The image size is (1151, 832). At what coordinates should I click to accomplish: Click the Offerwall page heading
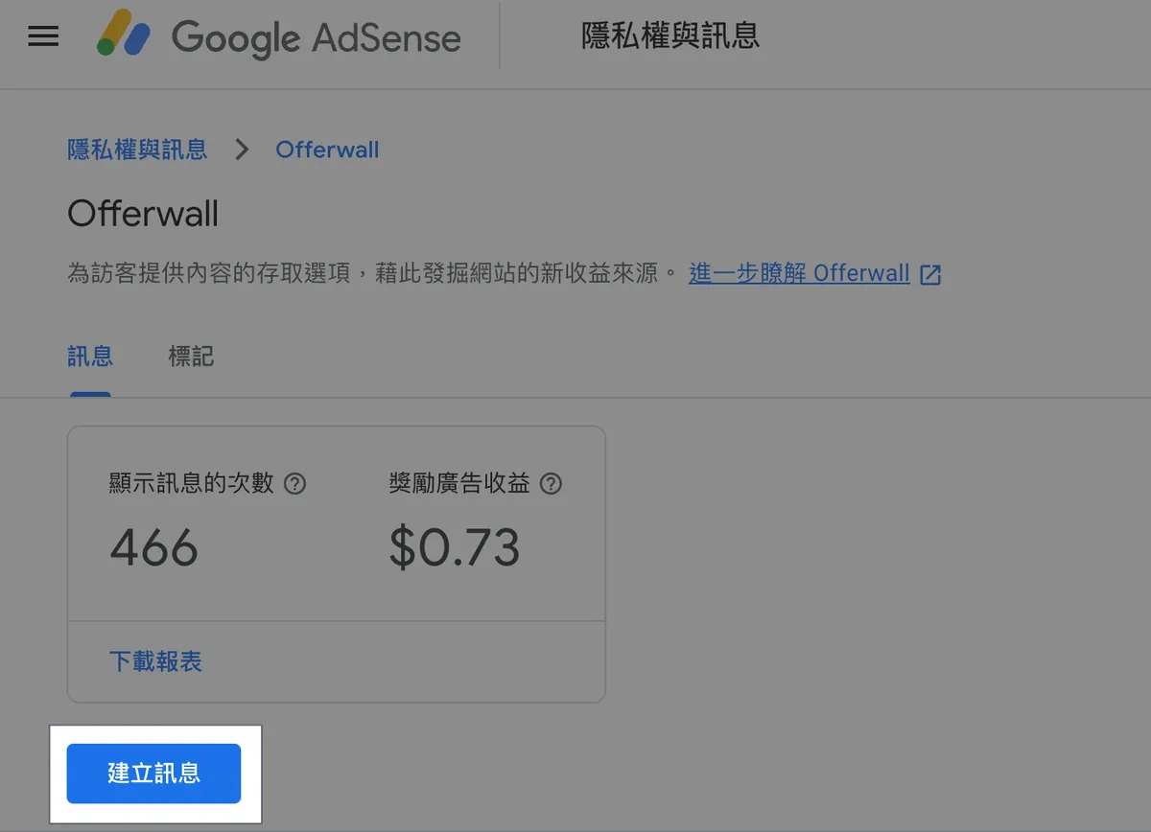coord(143,214)
